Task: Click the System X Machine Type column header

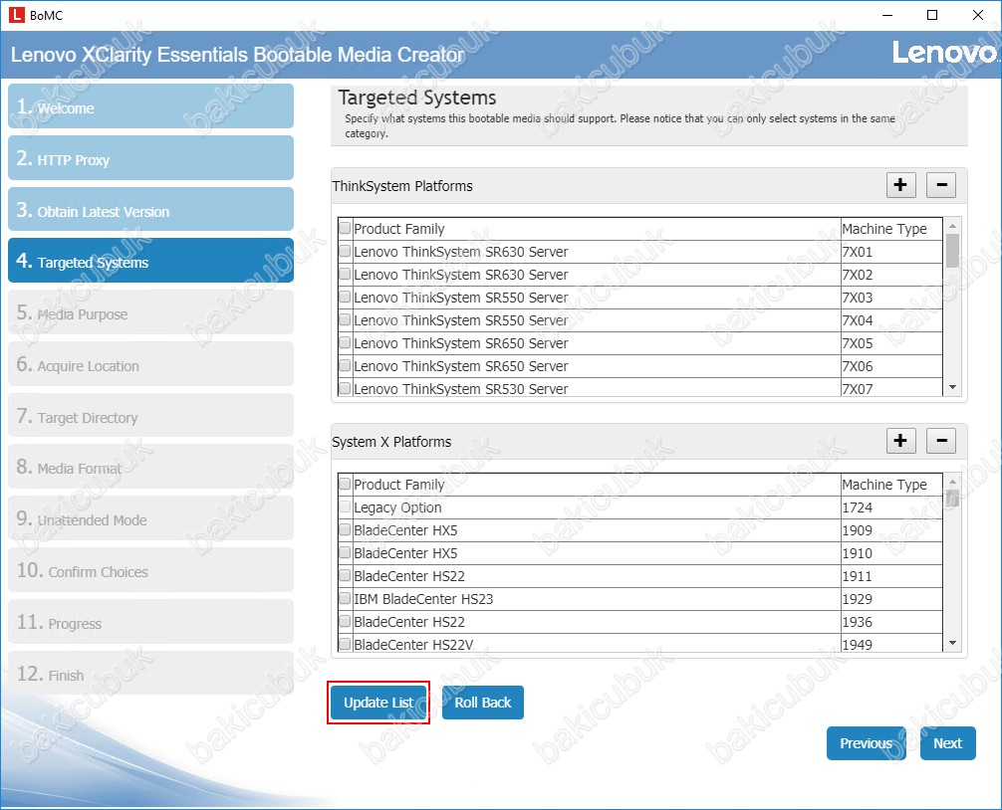Action: 891,485
